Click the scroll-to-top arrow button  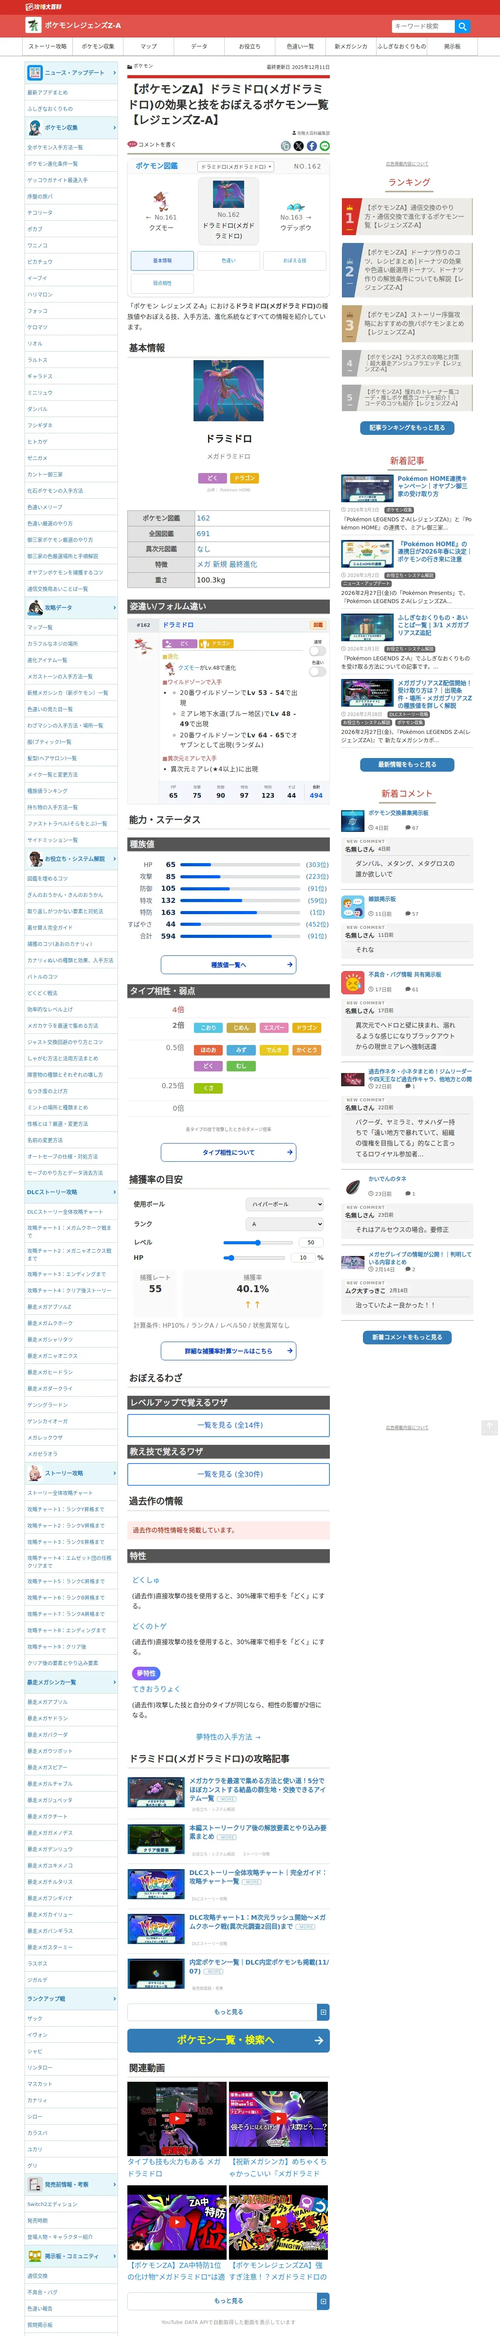coord(489,1427)
